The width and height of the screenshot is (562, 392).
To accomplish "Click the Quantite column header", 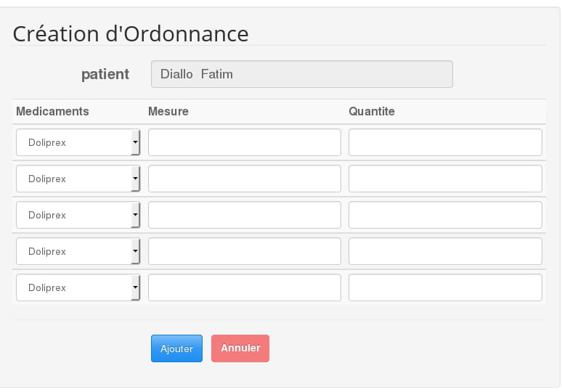I will tap(372, 112).
